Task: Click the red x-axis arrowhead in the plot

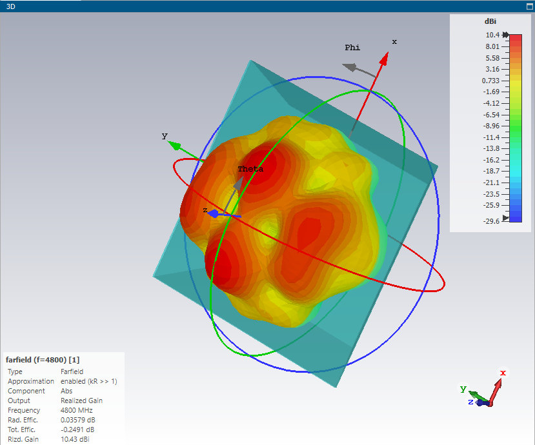Action: pyautogui.click(x=385, y=59)
